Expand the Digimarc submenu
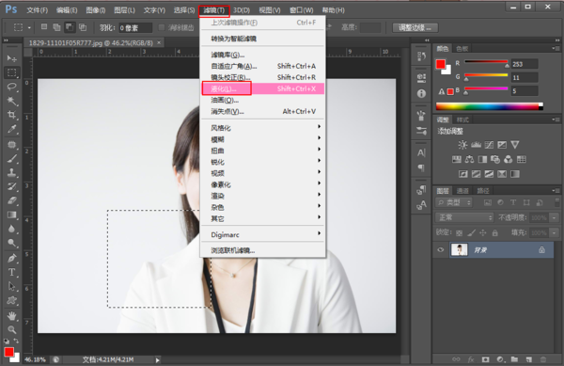 point(263,234)
